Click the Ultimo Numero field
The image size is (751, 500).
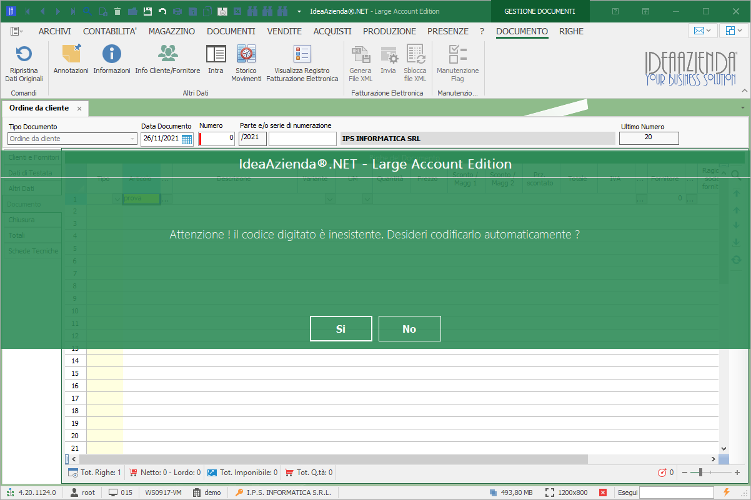click(649, 138)
